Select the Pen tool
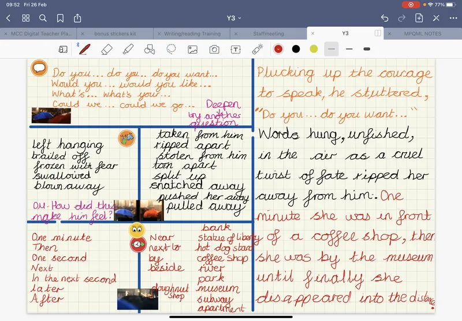Screen dimensions: 462x321 (x=85, y=49)
